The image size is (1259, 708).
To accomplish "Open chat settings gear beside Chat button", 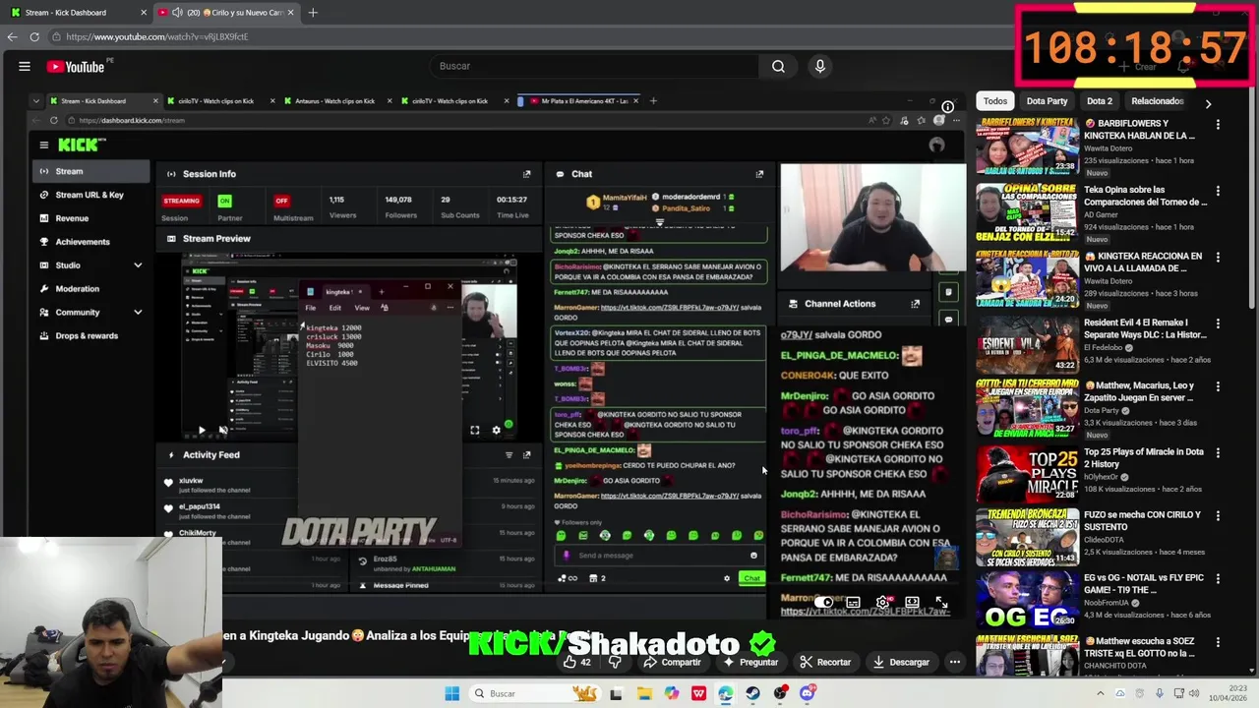I will (727, 578).
